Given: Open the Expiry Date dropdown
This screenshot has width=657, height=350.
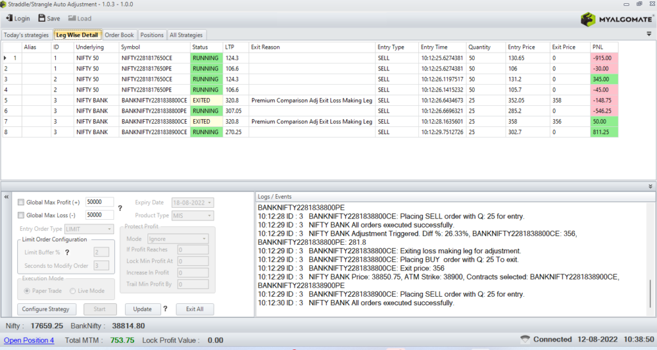Looking at the screenshot, I should click(210, 203).
